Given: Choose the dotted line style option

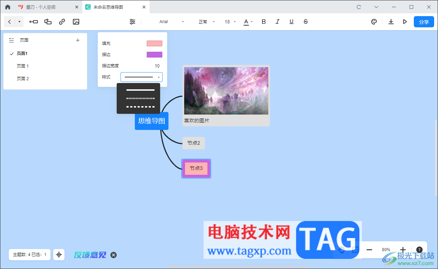Looking at the screenshot, I should tap(140, 98).
